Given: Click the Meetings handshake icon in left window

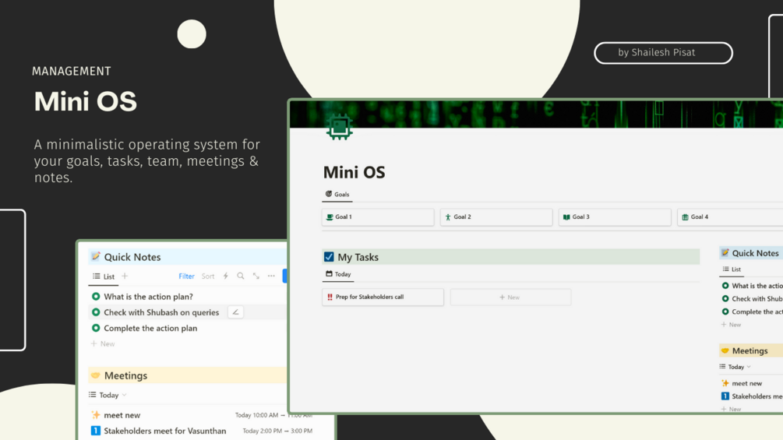Looking at the screenshot, I should (96, 375).
